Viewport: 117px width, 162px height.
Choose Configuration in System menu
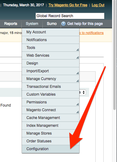50,149
